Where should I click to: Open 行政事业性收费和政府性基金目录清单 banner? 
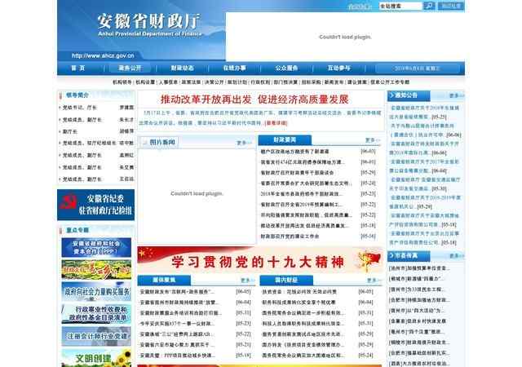coord(96,314)
